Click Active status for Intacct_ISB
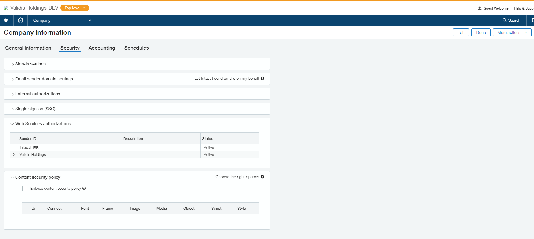The height and width of the screenshot is (239, 534). tap(209, 148)
